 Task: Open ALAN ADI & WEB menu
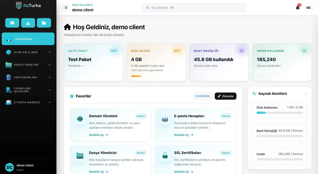coord(28,52)
